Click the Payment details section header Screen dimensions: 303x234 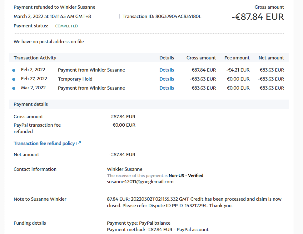pos(31,104)
